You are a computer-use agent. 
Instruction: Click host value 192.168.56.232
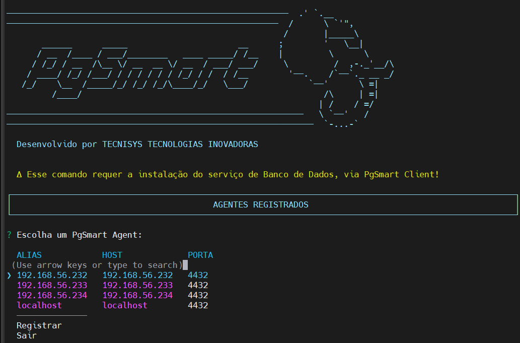[x=137, y=276]
